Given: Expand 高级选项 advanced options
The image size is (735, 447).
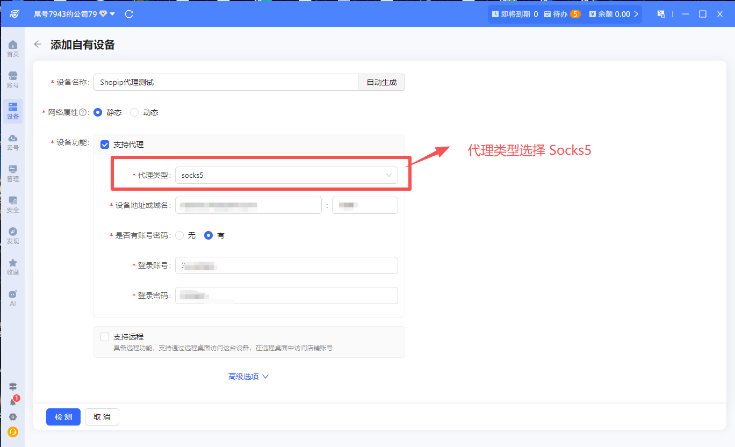Looking at the screenshot, I should click(248, 377).
